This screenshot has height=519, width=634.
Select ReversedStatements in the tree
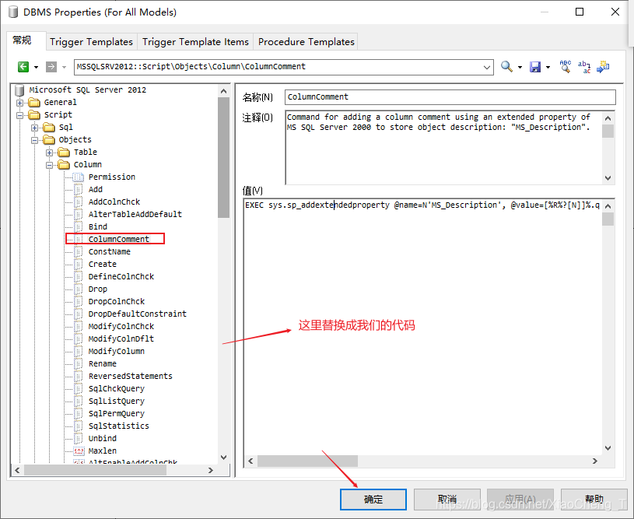(x=130, y=376)
